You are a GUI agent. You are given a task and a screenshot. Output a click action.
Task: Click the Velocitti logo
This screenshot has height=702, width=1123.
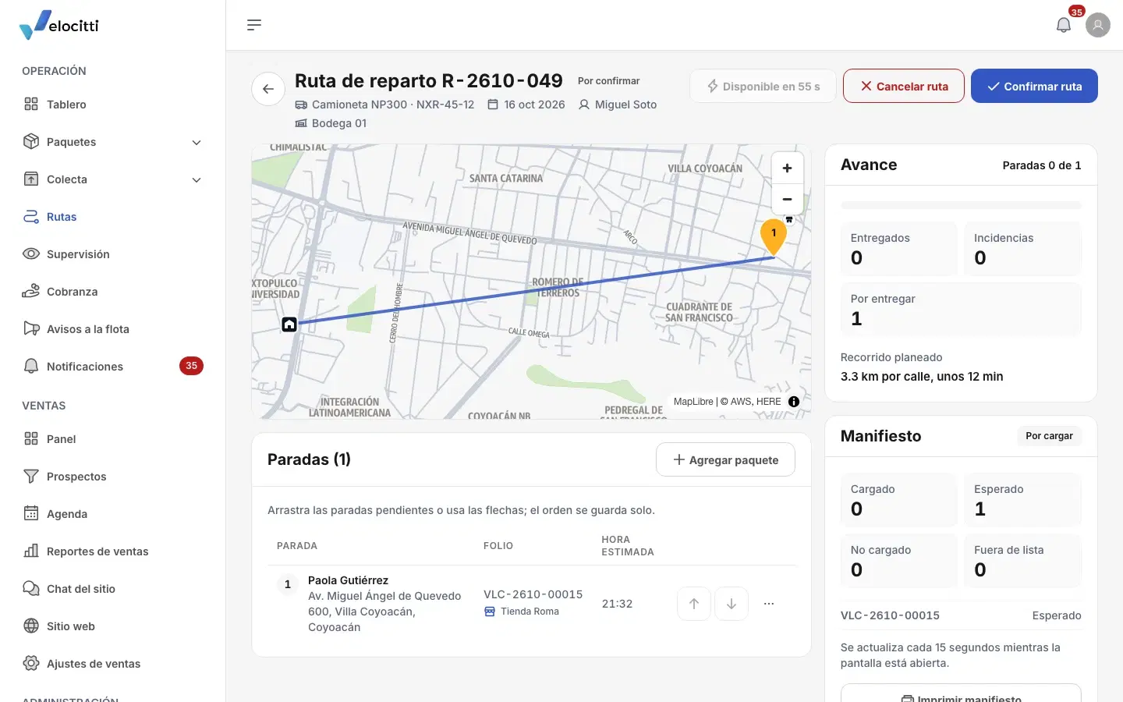(59, 25)
